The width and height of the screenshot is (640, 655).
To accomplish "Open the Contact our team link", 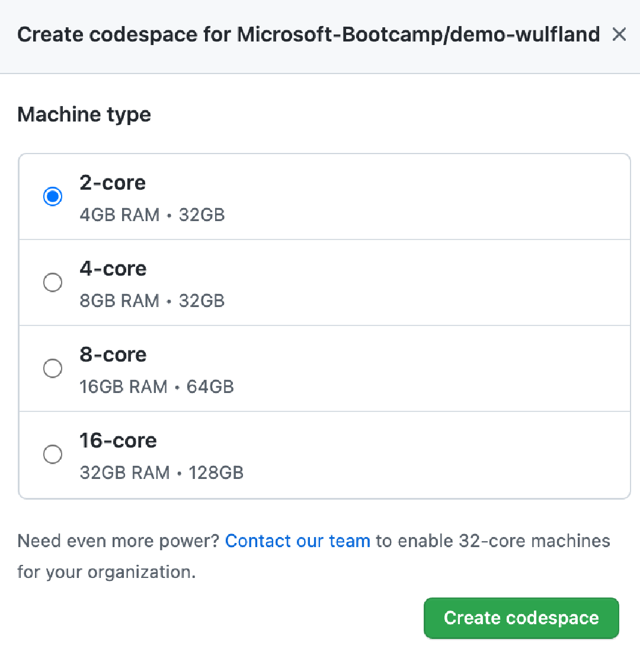I will 297,541.
